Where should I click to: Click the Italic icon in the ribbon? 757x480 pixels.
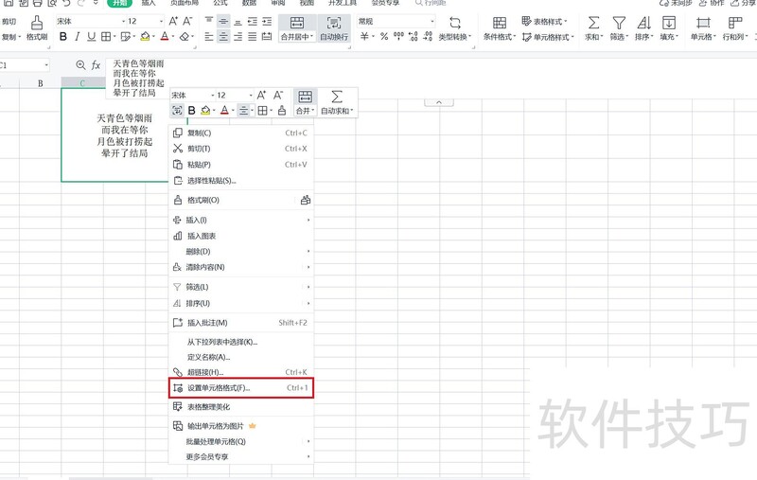tap(77, 36)
